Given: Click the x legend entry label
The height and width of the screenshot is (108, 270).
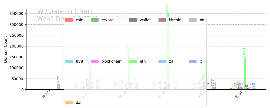Looking at the screenshot, I should click(201, 61).
